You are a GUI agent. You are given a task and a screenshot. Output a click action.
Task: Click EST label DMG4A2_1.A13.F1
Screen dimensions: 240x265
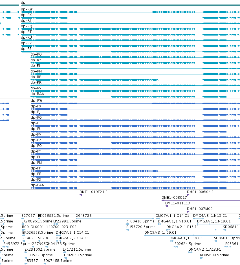[x=205, y=249]
